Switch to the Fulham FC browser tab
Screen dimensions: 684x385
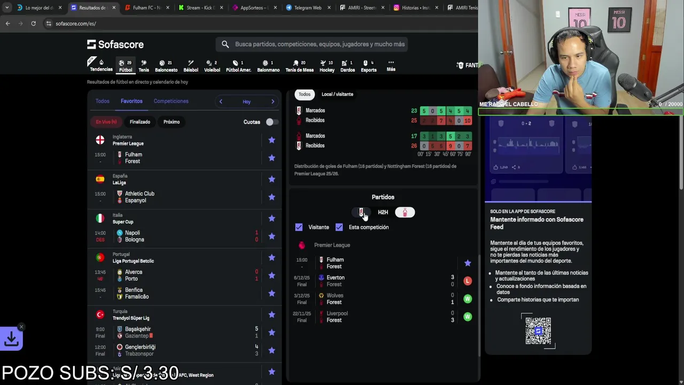pos(147,7)
